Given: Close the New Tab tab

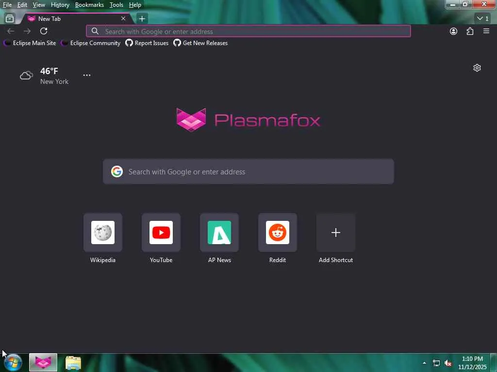Looking at the screenshot, I should [x=123, y=19].
